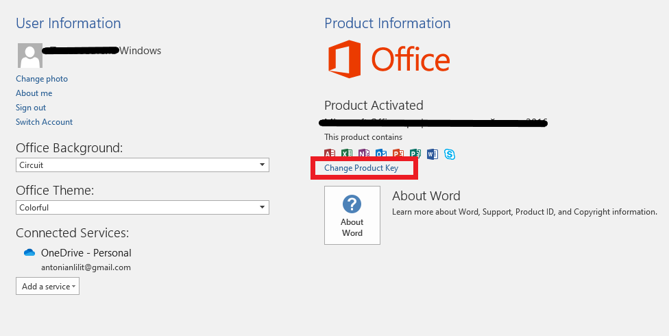The image size is (669, 336).
Task: Click the Publisher app icon
Action: point(415,154)
